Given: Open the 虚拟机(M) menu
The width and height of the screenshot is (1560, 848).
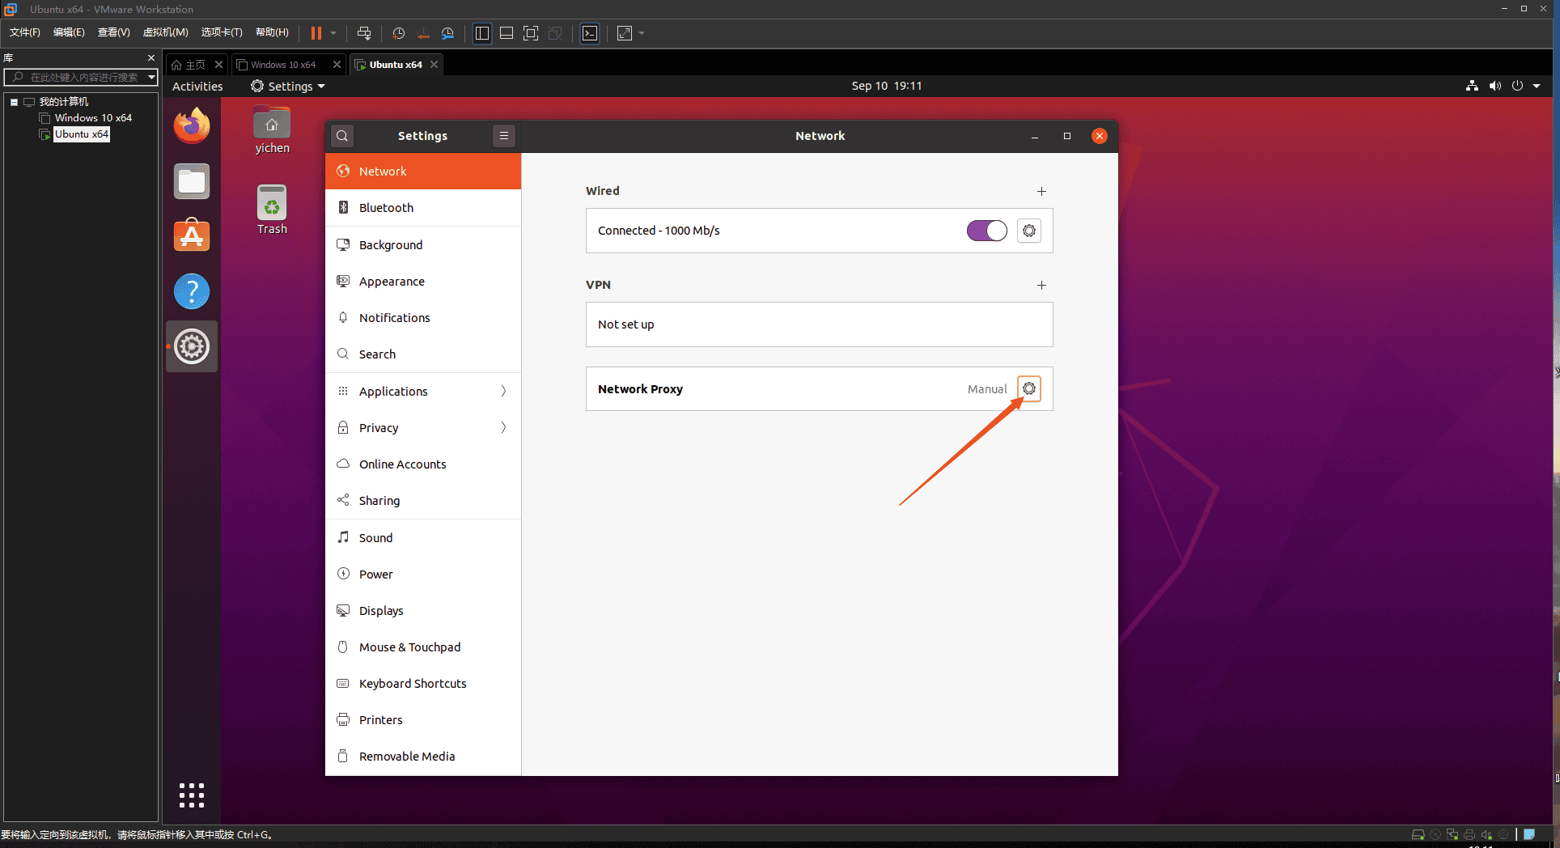Looking at the screenshot, I should point(165,32).
